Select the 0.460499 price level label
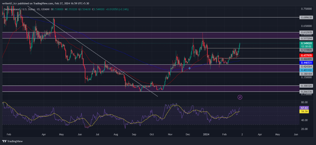Image resolution: width=316 pixels, height=145 pixels. [306, 59]
